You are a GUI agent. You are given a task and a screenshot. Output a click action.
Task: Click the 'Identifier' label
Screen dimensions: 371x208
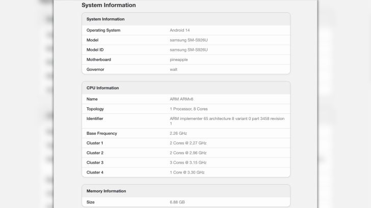pyautogui.click(x=95, y=119)
